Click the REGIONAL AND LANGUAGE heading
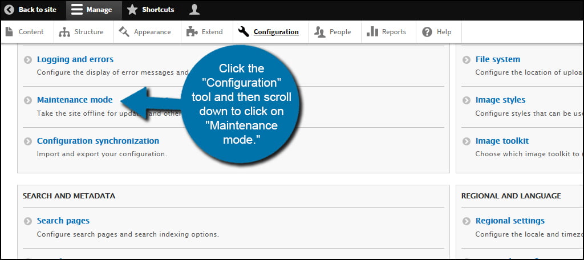This screenshot has height=260, width=584. 511,196
